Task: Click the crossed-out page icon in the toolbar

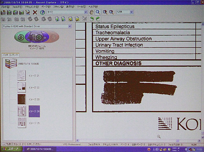Action: (84, 19)
